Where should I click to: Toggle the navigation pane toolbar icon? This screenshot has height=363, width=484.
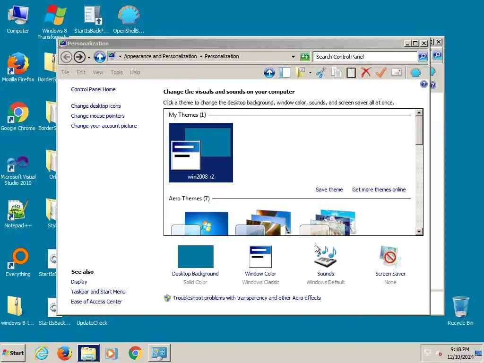[x=284, y=72]
